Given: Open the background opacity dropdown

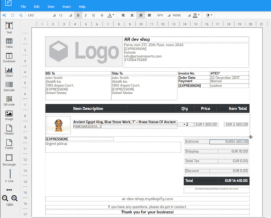Looking at the screenshot, I should coord(209,15).
